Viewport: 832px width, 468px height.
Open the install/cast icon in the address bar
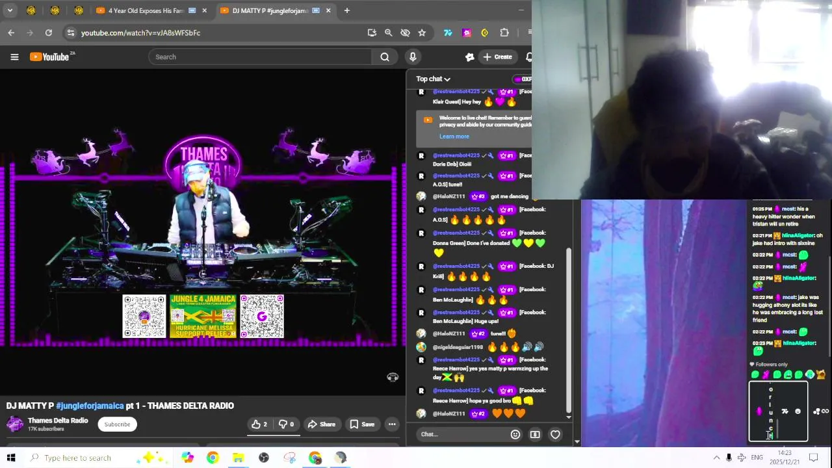pos(372,32)
